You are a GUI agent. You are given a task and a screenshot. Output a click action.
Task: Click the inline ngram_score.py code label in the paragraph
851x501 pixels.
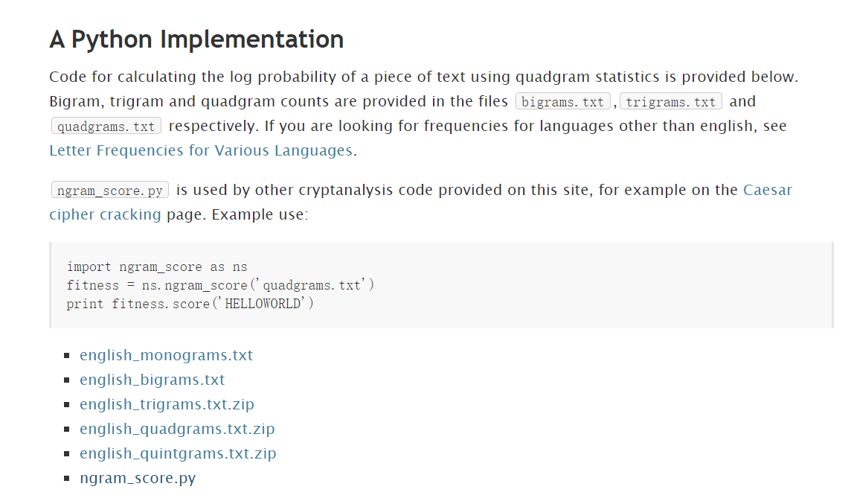click(110, 191)
